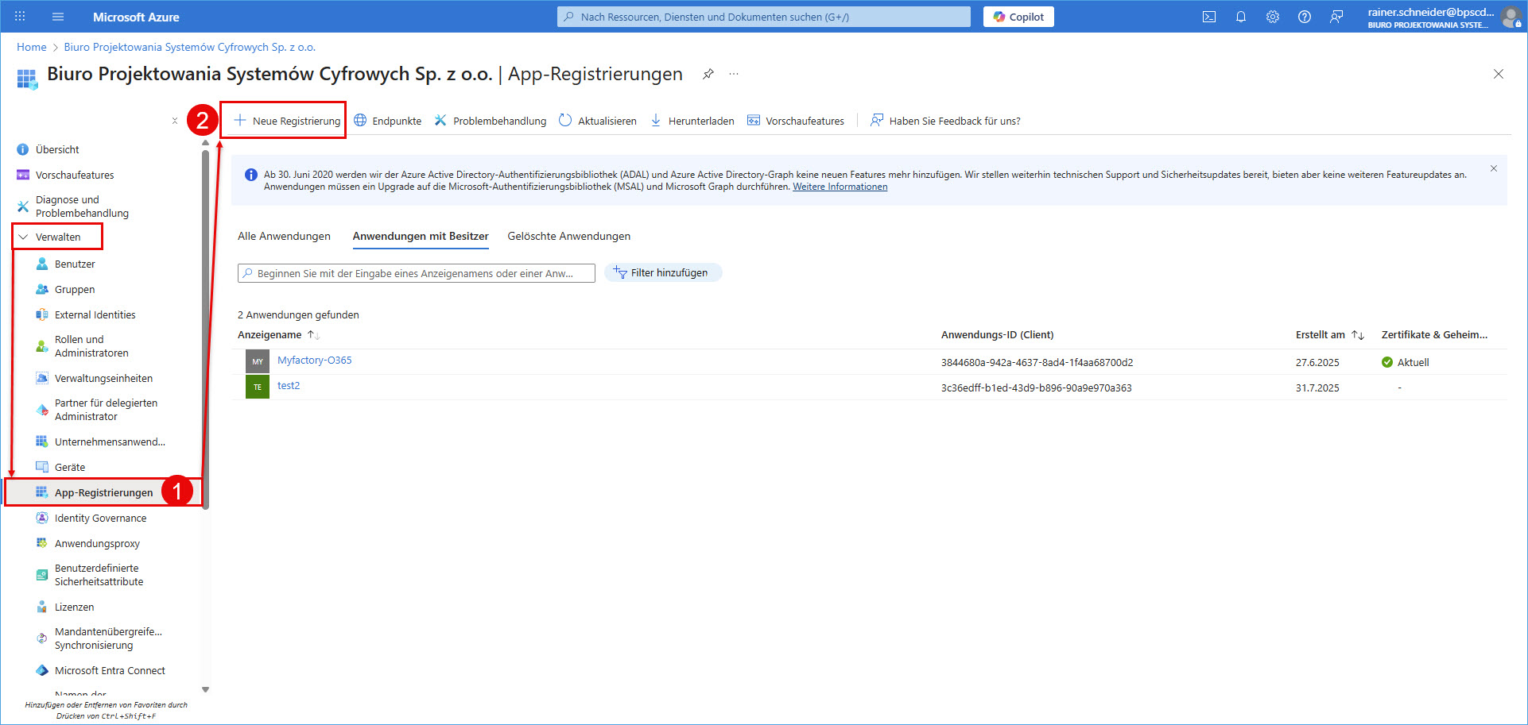Select the Anwendungen mit Besitzer tab
1528x725 pixels.
[x=421, y=236]
